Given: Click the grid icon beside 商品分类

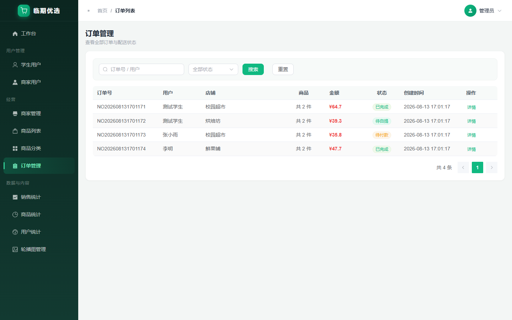Looking at the screenshot, I should (15, 148).
